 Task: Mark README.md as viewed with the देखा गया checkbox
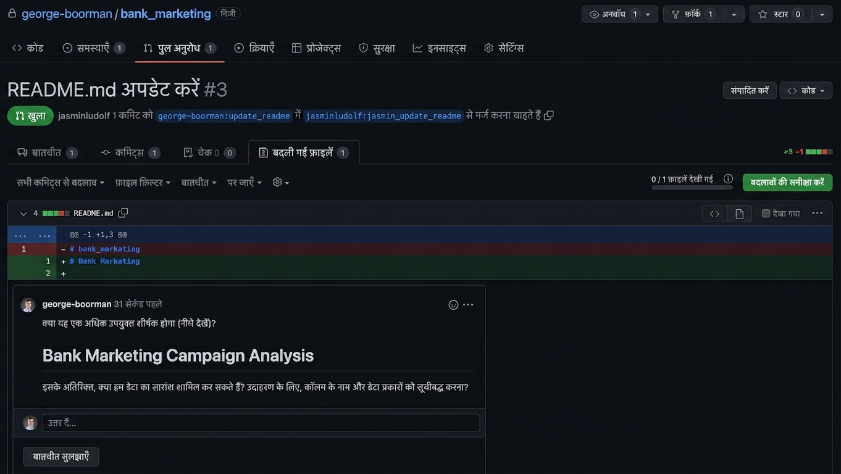766,214
